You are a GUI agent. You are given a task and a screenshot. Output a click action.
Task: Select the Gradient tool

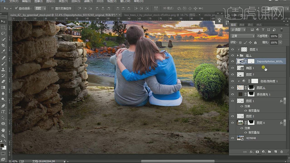[3, 87]
